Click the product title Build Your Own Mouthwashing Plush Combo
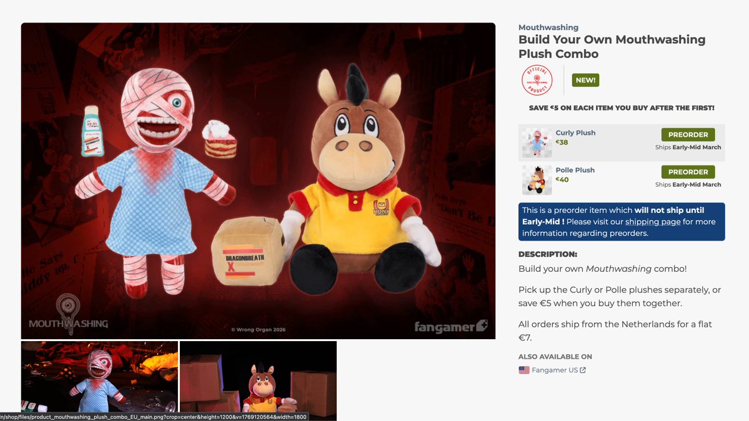This screenshot has height=421, width=749. (x=612, y=47)
